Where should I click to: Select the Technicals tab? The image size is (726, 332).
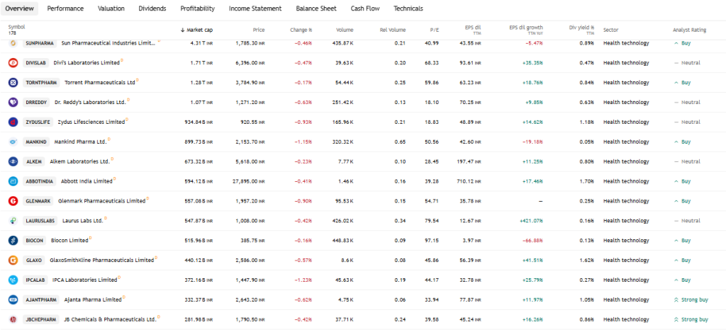pos(408,8)
